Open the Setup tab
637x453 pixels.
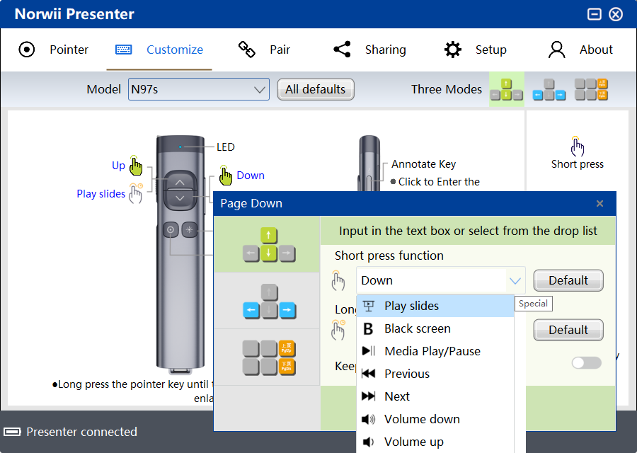[475, 50]
